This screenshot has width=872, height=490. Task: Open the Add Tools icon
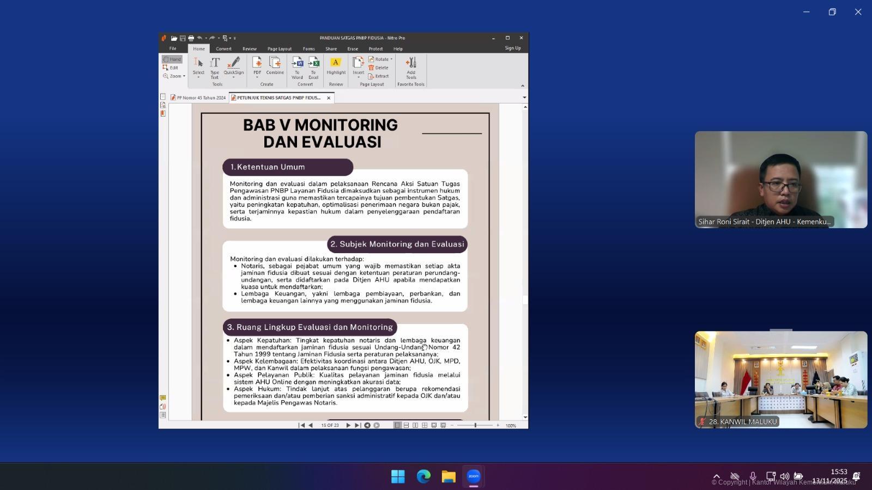[x=411, y=66]
